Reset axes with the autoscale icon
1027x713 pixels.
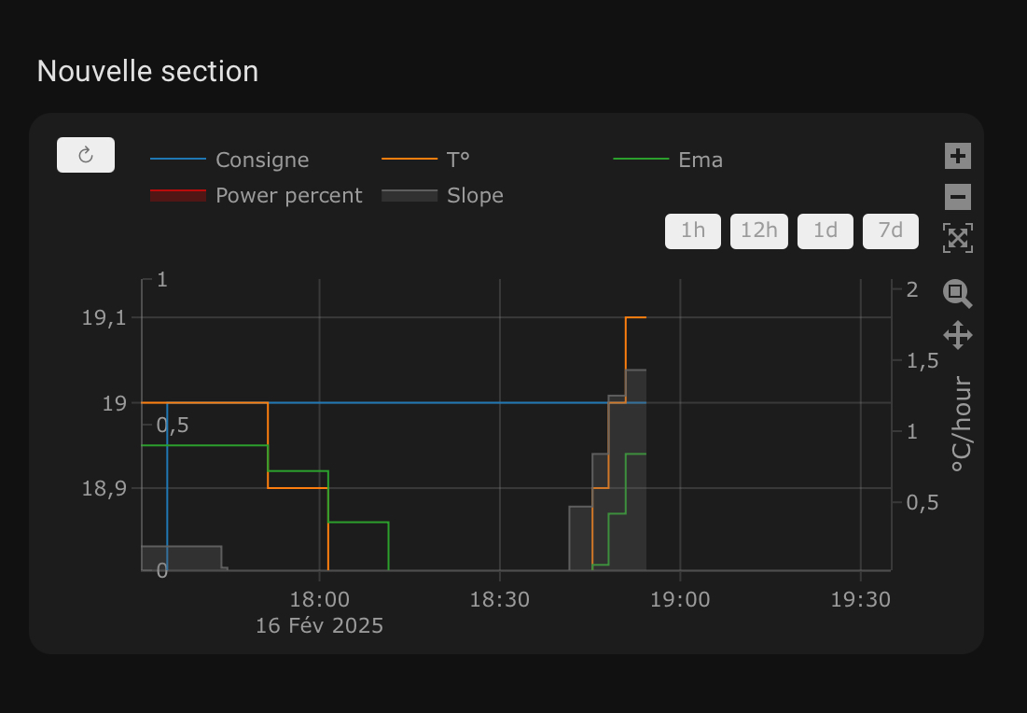coord(958,238)
